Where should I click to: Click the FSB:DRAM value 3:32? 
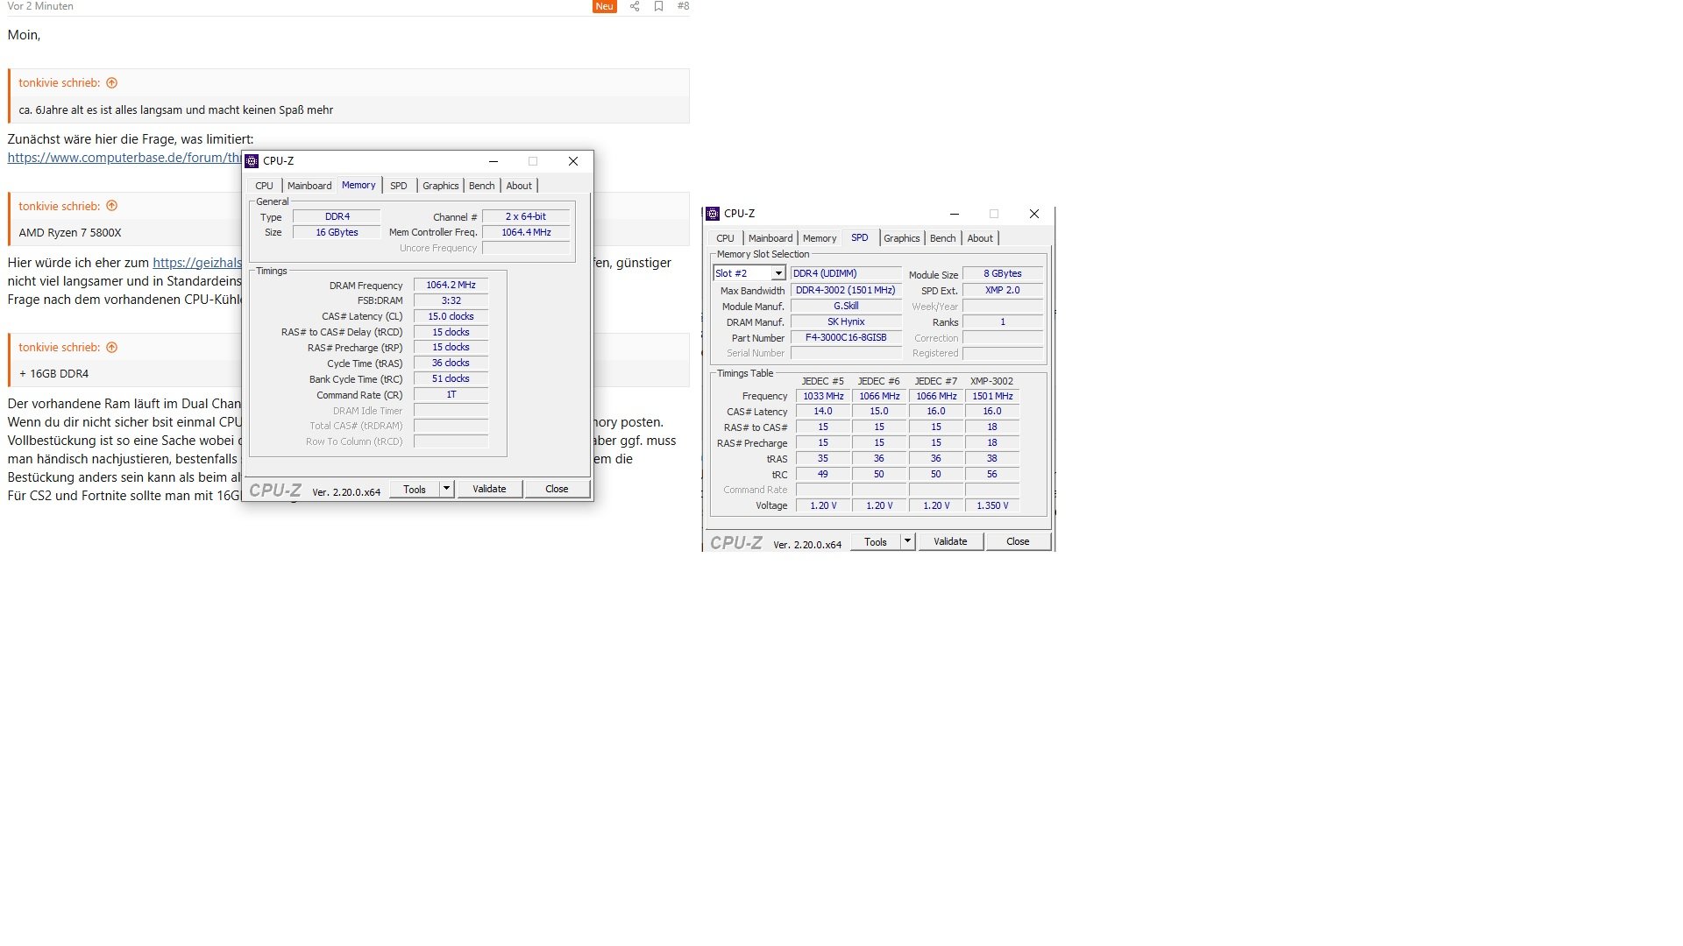pyautogui.click(x=451, y=300)
